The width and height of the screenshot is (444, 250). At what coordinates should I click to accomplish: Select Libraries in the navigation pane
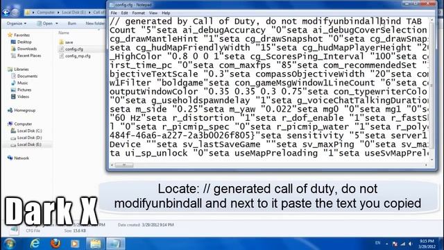coord(22,69)
